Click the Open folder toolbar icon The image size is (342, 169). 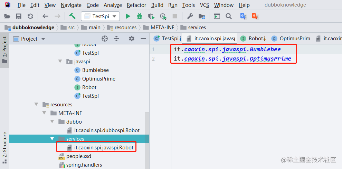coord(7,16)
